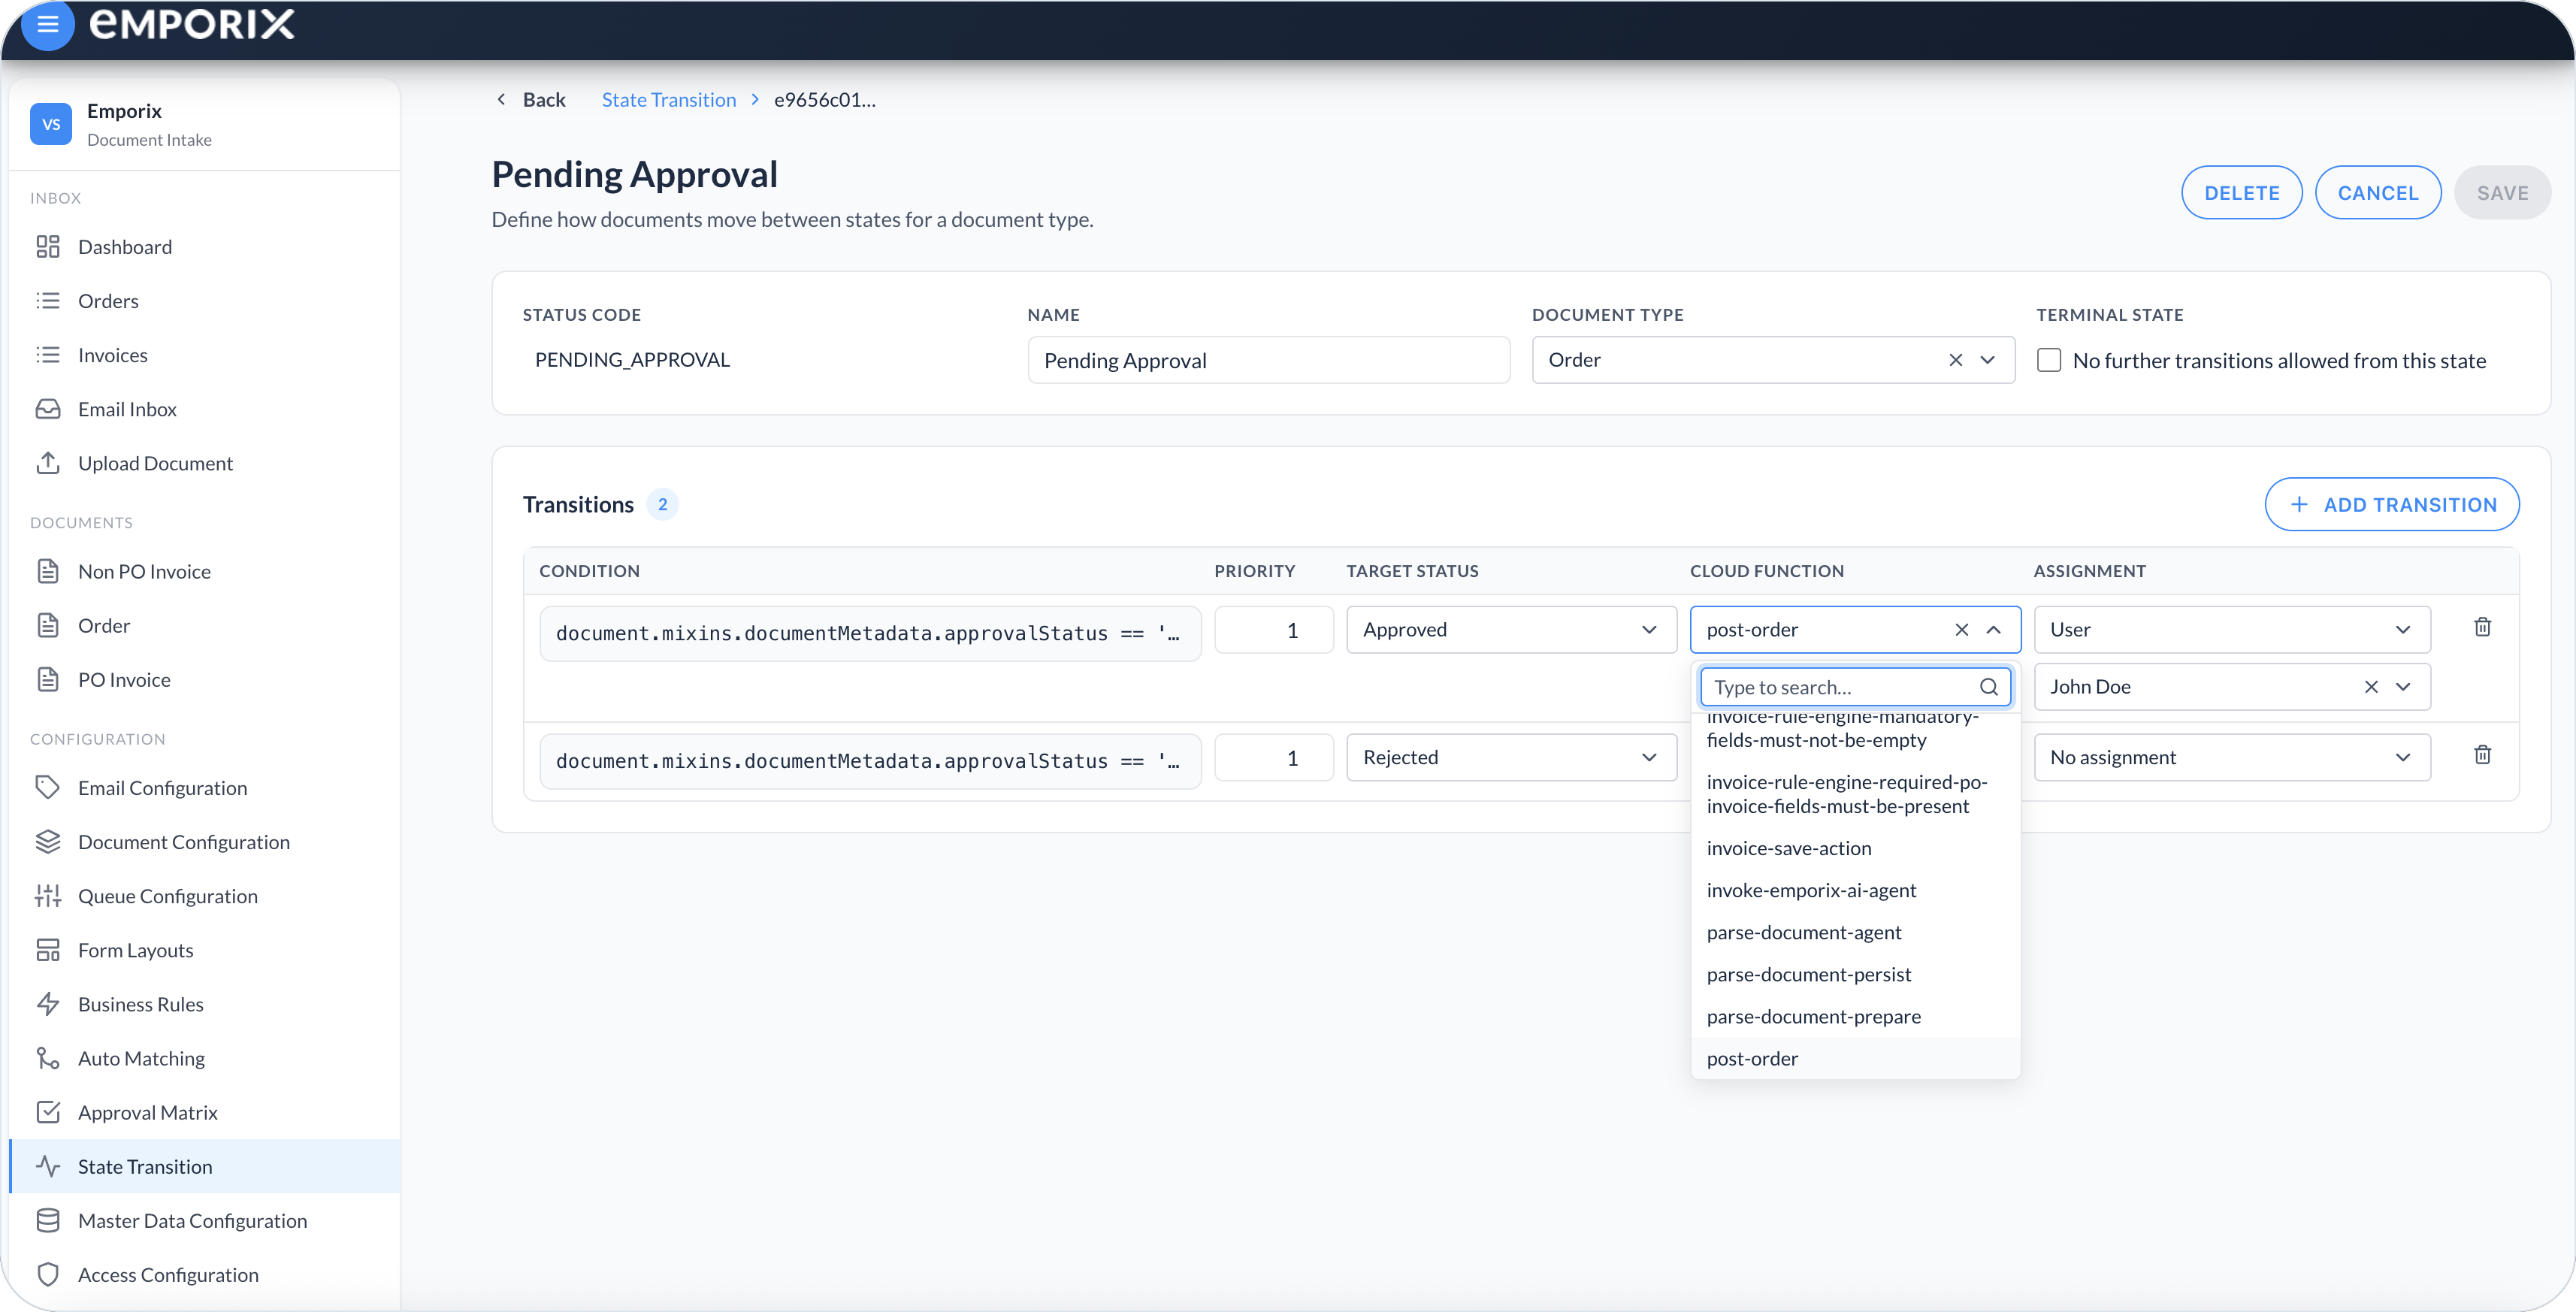
Task: Click the Email Inbox tray icon
Action: [47, 409]
